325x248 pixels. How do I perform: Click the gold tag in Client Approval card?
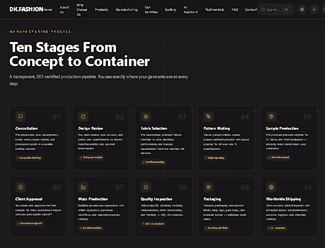click(x=30, y=223)
